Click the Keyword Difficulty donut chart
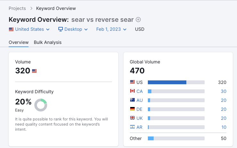237x148 pixels. click(41, 105)
